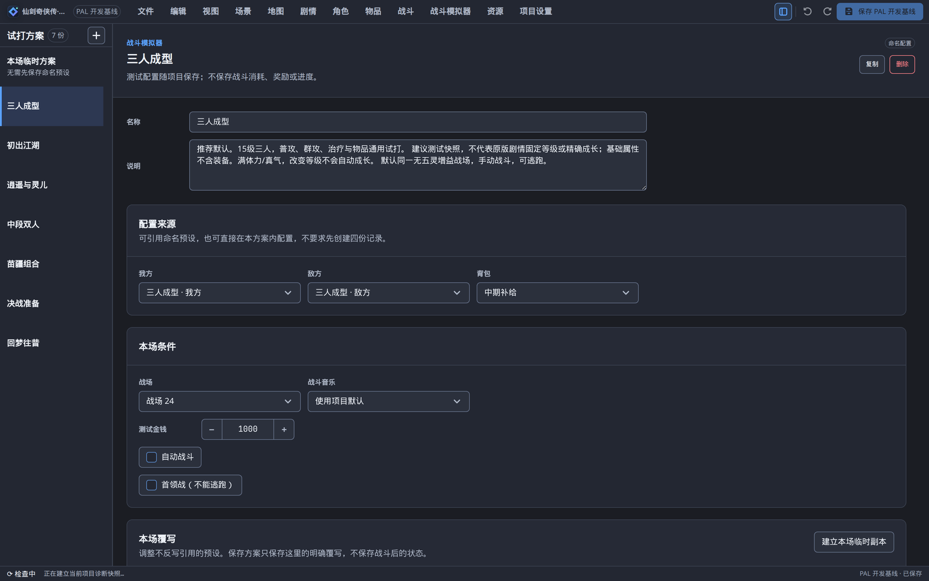Enable 首领战（不能逃跑）checkbox
Image resolution: width=929 pixels, height=581 pixels.
152,485
